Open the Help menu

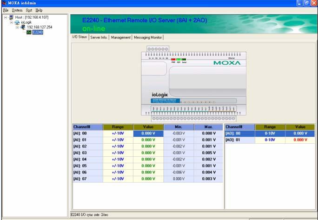coord(39,10)
